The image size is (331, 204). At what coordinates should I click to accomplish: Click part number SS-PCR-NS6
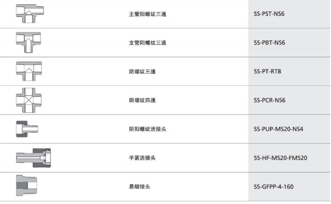click(x=269, y=100)
